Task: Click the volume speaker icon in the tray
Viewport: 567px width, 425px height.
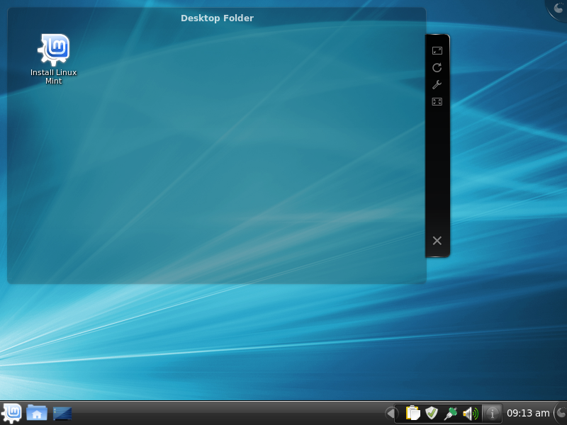Action: tap(470, 413)
